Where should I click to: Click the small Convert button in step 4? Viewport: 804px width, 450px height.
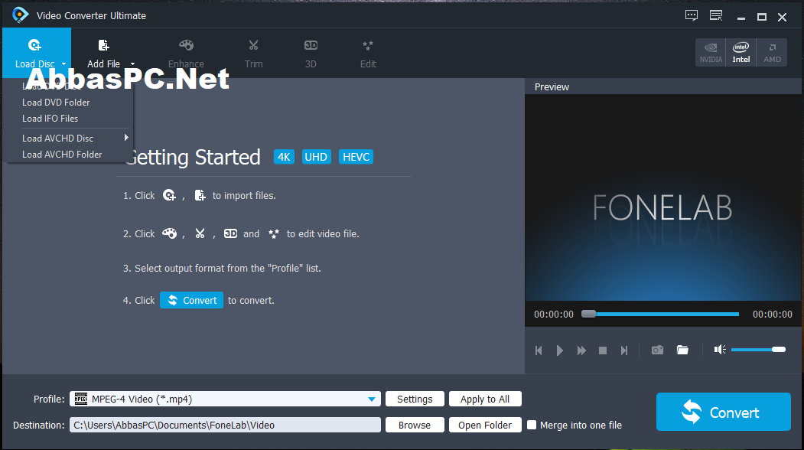tap(191, 300)
